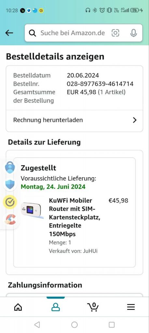Open the hamburger menu tab

click(x=131, y=307)
